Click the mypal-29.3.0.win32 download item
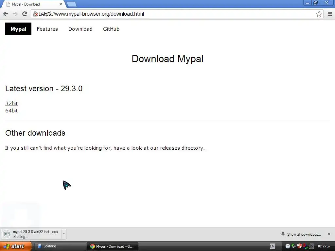The image size is (335, 251). pos(31,234)
